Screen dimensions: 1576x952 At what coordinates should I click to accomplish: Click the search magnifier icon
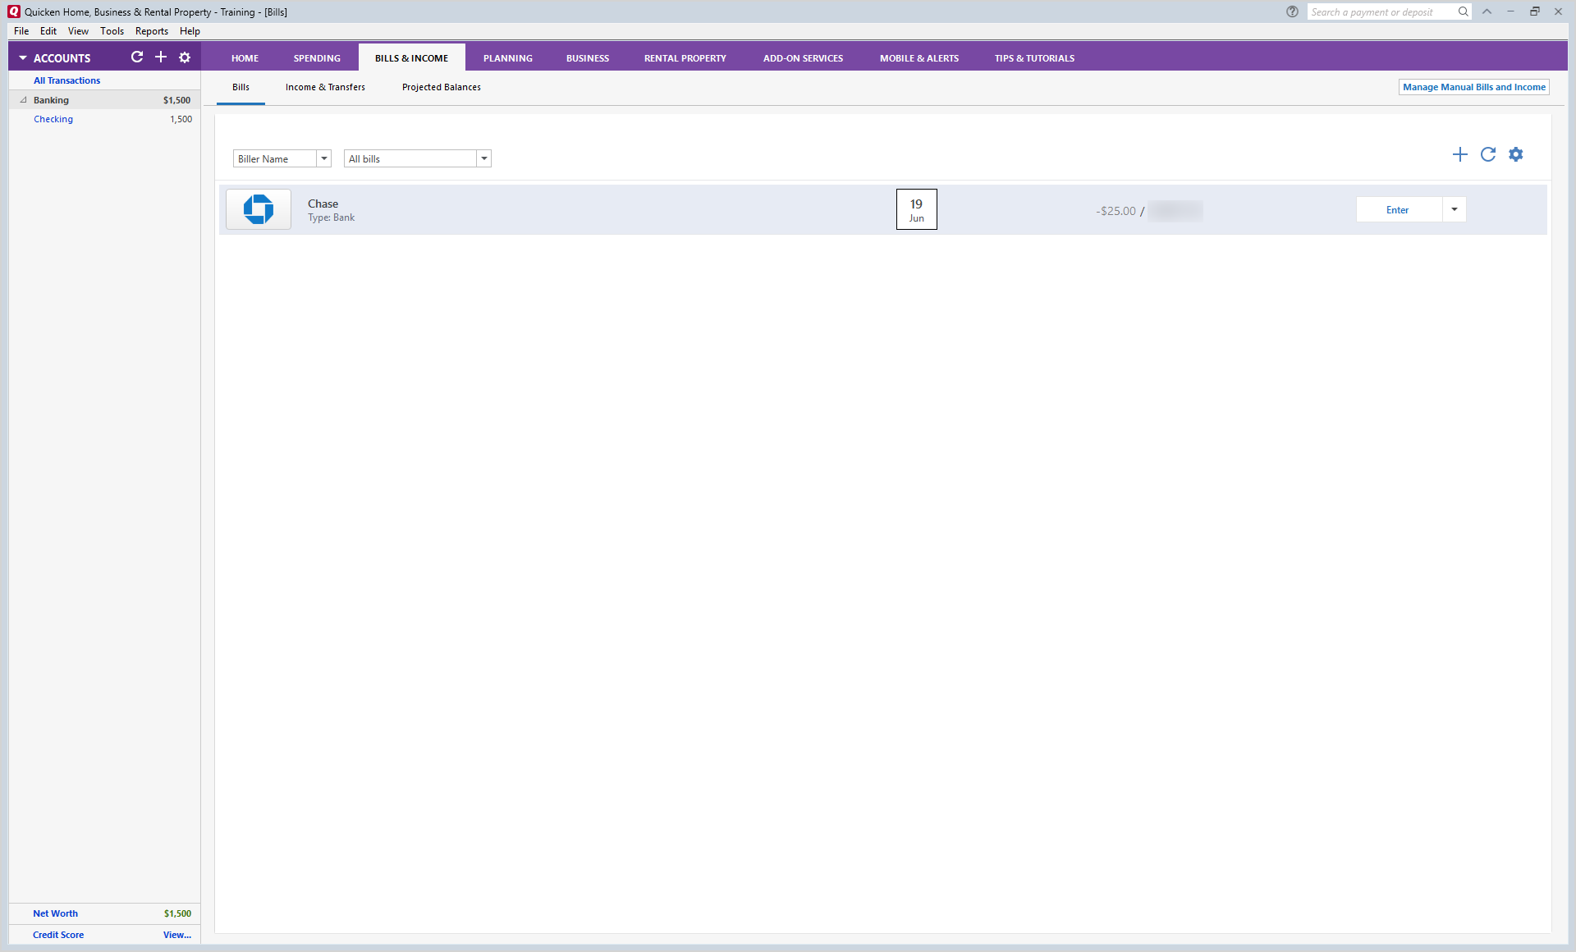tap(1463, 11)
